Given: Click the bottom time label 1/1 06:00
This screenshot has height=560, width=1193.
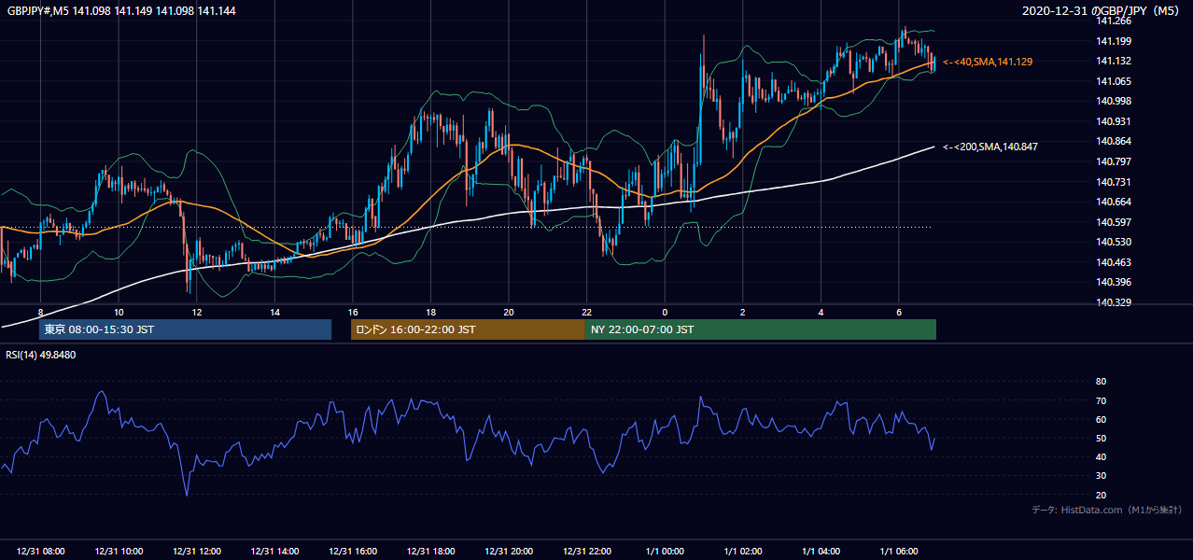Looking at the screenshot, I should [x=899, y=552].
